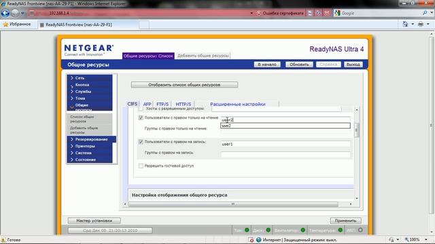Click the stop loading icon
This screenshot has width=435, height=244.
[327, 13]
